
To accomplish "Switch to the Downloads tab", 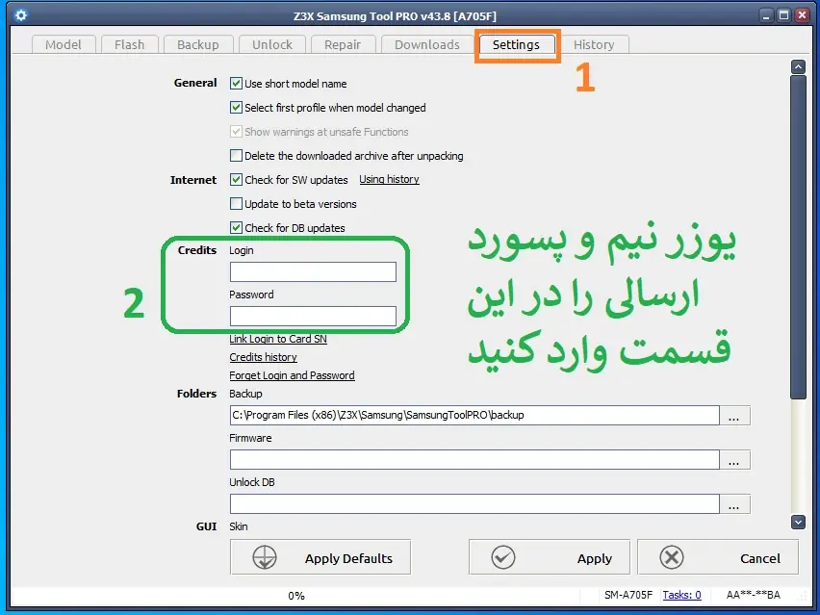I will (426, 44).
